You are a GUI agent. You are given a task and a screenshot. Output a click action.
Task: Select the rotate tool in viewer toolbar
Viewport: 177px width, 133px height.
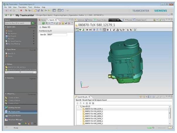(105, 30)
